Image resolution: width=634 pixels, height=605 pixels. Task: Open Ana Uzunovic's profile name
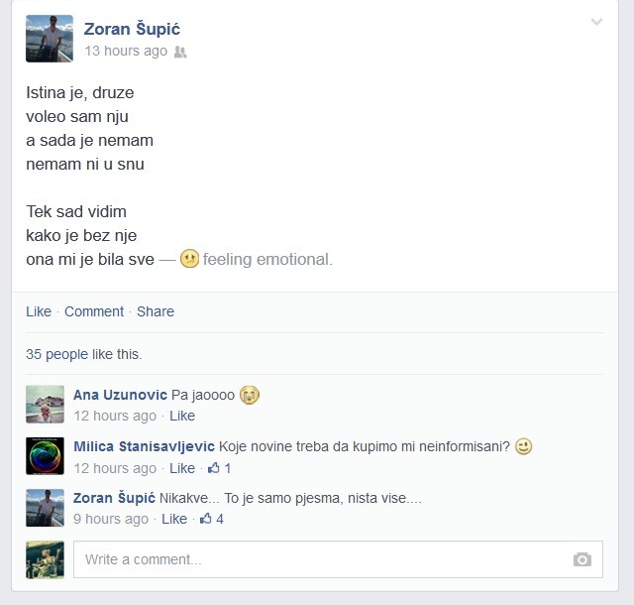120,395
